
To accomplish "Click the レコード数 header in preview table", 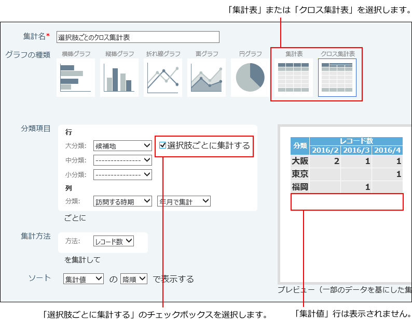I will (356, 141).
